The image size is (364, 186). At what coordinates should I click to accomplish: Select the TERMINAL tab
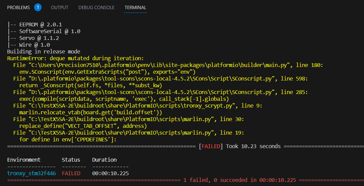pos(135,7)
